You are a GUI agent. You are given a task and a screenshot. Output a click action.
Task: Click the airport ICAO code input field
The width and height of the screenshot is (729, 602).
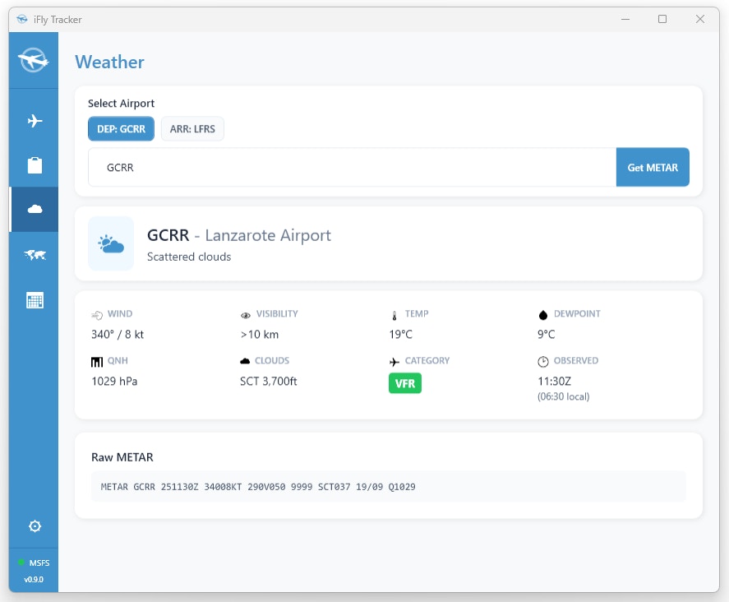[x=352, y=168]
